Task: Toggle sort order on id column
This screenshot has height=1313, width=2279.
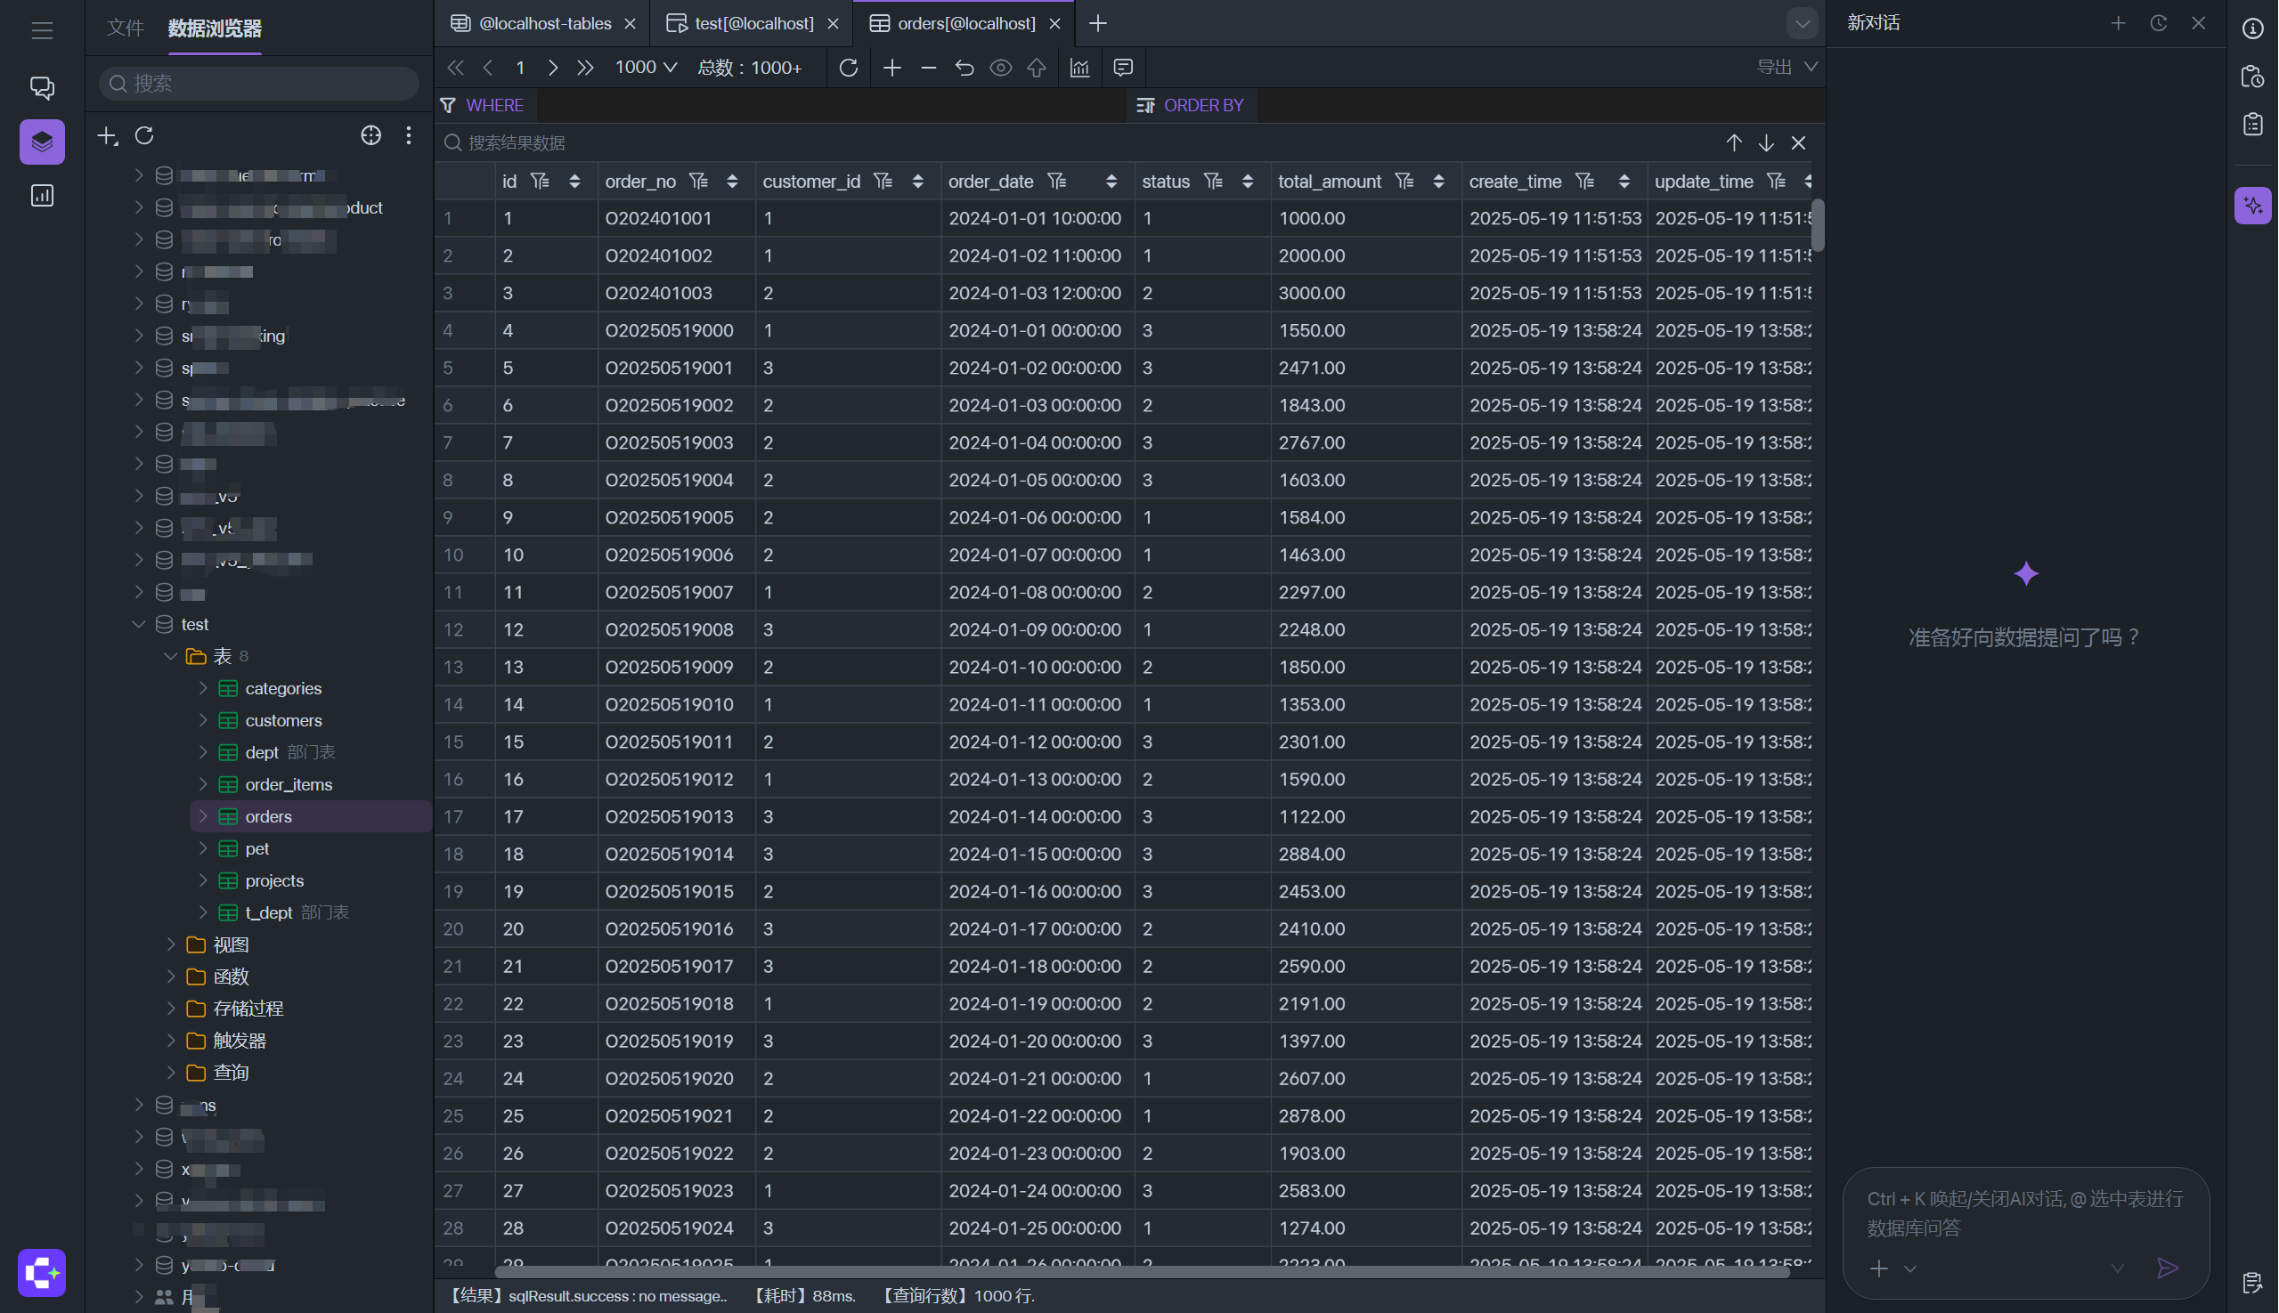Action: (574, 182)
